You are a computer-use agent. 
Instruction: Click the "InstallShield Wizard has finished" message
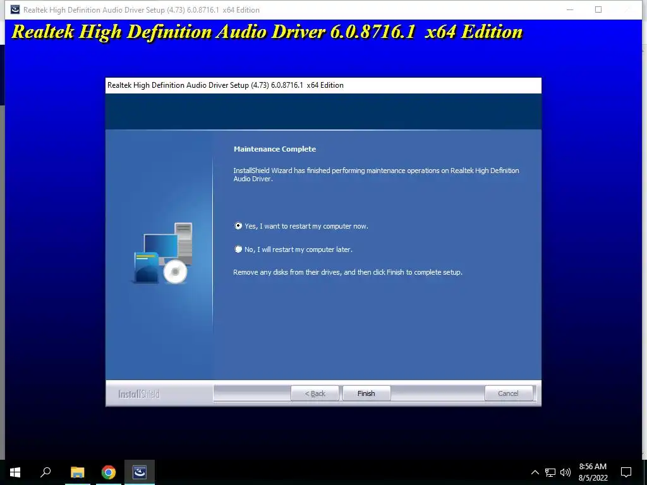(376, 174)
